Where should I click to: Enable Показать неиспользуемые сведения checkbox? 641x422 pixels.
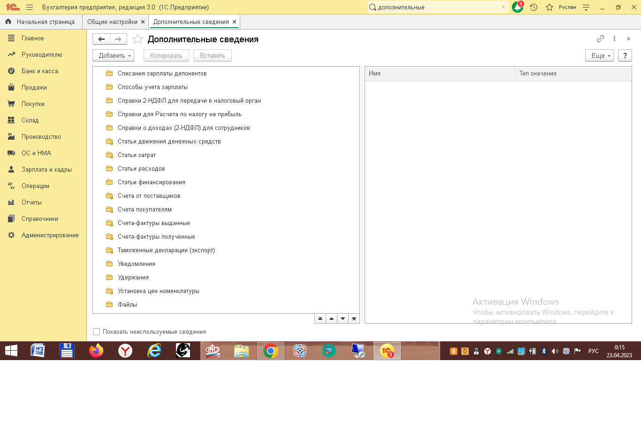pyautogui.click(x=97, y=332)
